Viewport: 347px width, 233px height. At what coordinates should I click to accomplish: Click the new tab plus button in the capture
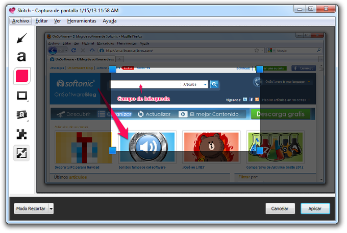click(x=119, y=59)
